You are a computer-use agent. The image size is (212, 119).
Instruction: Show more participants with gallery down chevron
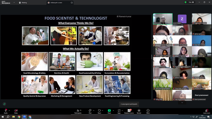(x=182, y=103)
